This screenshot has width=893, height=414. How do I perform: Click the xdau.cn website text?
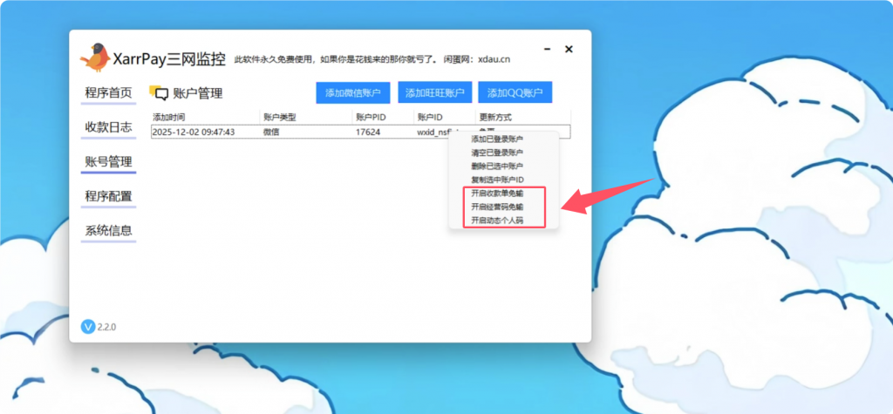pyautogui.click(x=494, y=59)
